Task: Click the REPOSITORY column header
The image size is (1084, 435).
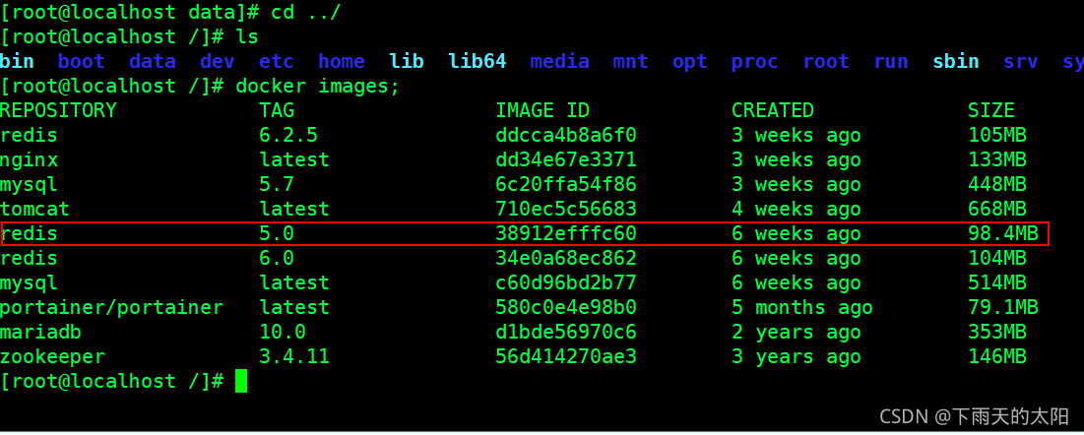Action: (58, 110)
